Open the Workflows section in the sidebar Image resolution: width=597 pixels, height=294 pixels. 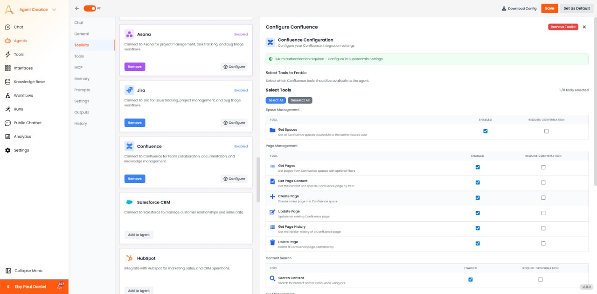(22, 95)
